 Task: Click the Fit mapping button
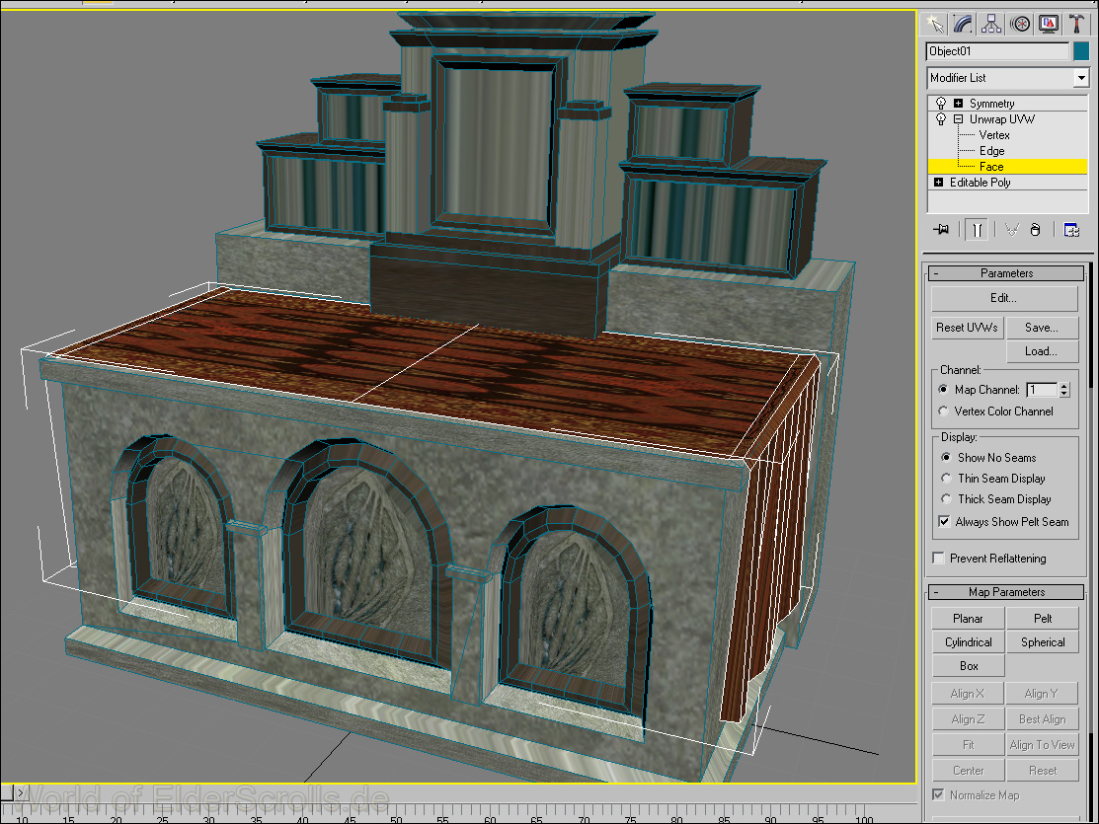click(968, 745)
